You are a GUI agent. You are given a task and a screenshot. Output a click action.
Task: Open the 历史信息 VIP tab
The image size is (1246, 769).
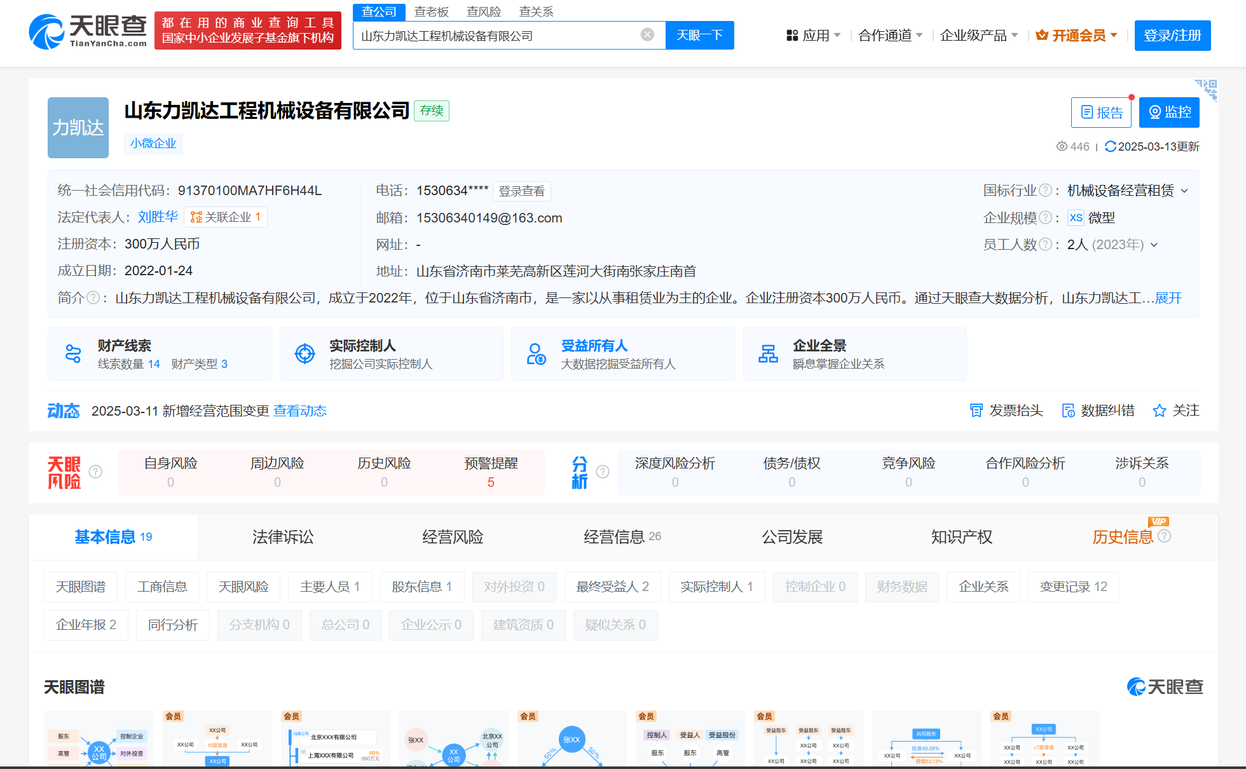coord(1123,537)
